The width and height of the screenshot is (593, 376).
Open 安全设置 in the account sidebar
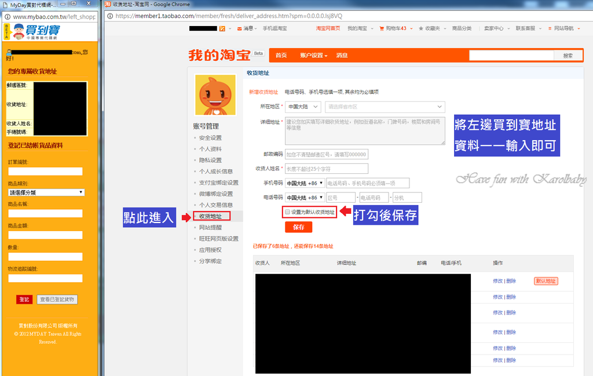click(210, 138)
